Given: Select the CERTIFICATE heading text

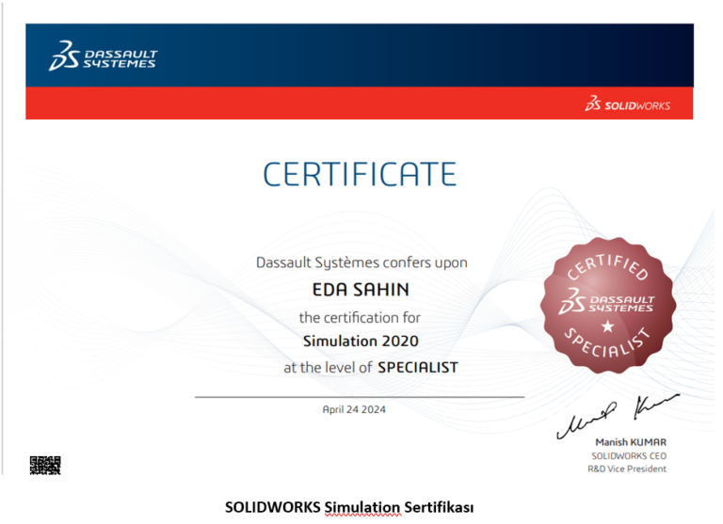Looking at the screenshot, I should pyautogui.click(x=360, y=174).
